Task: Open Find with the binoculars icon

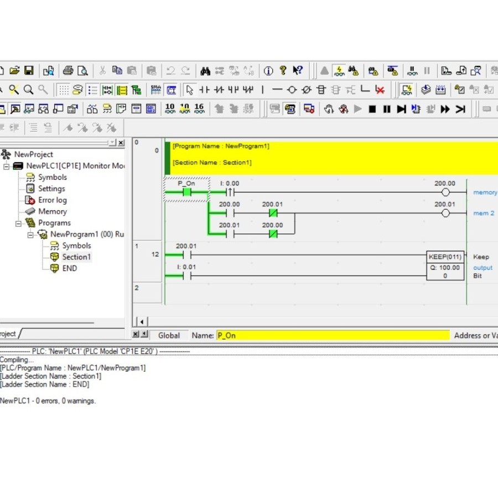Action: [205, 71]
